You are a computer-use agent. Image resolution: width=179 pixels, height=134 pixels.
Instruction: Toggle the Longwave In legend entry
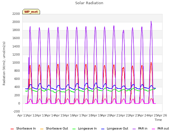pyautogui.click(x=84, y=128)
